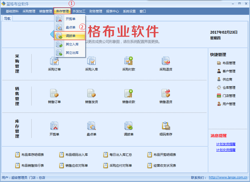Open the 销售管理 menu bar item
Viewport: 250px width, 182px height.
point(46,11)
